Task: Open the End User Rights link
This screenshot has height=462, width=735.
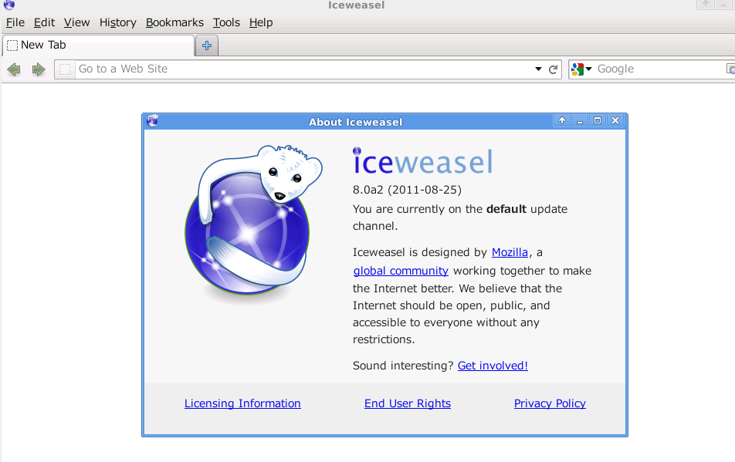Action: [x=408, y=403]
